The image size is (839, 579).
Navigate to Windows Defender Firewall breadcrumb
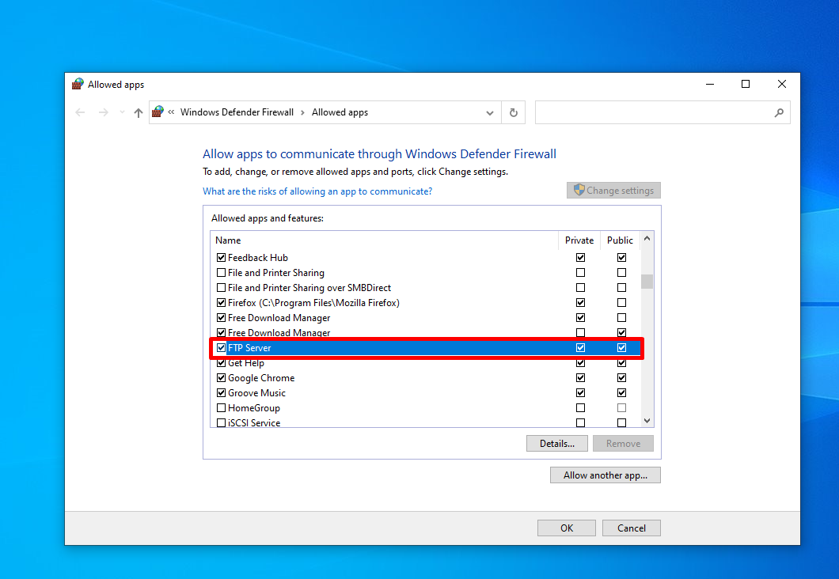point(237,112)
